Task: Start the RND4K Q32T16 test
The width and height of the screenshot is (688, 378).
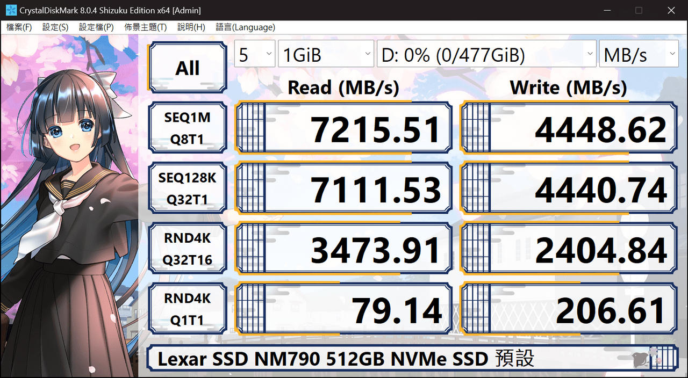Action: point(188,248)
